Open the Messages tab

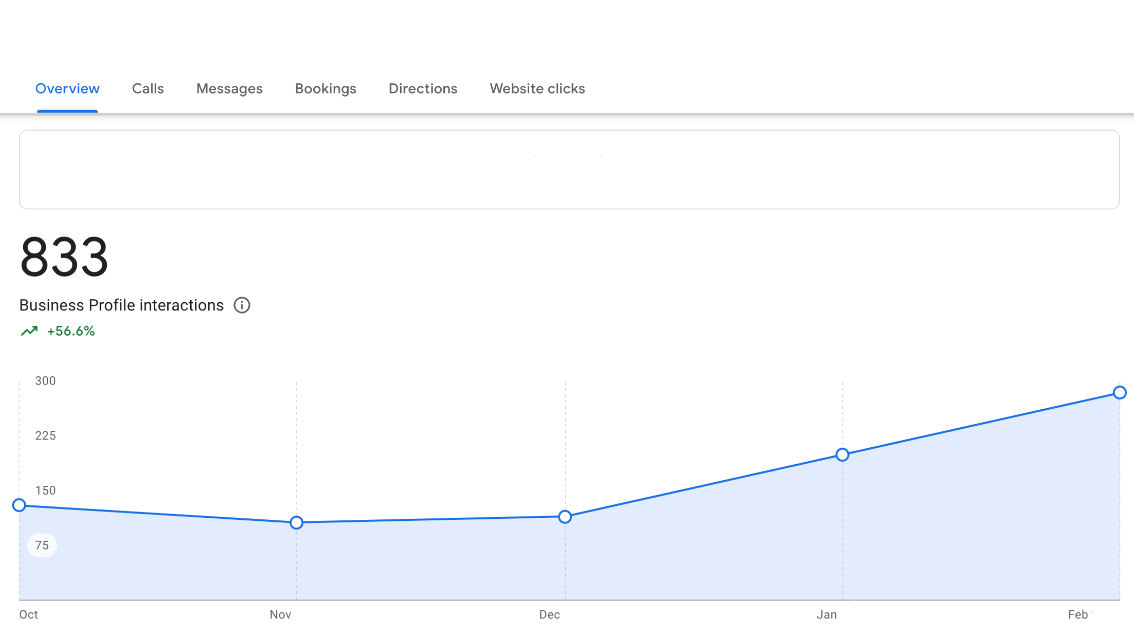click(x=229, y=89)
